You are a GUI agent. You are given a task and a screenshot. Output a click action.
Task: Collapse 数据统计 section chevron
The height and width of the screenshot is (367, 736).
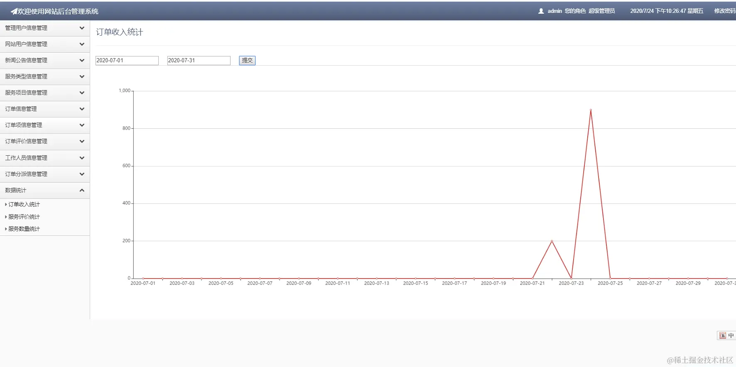[82, 190]
